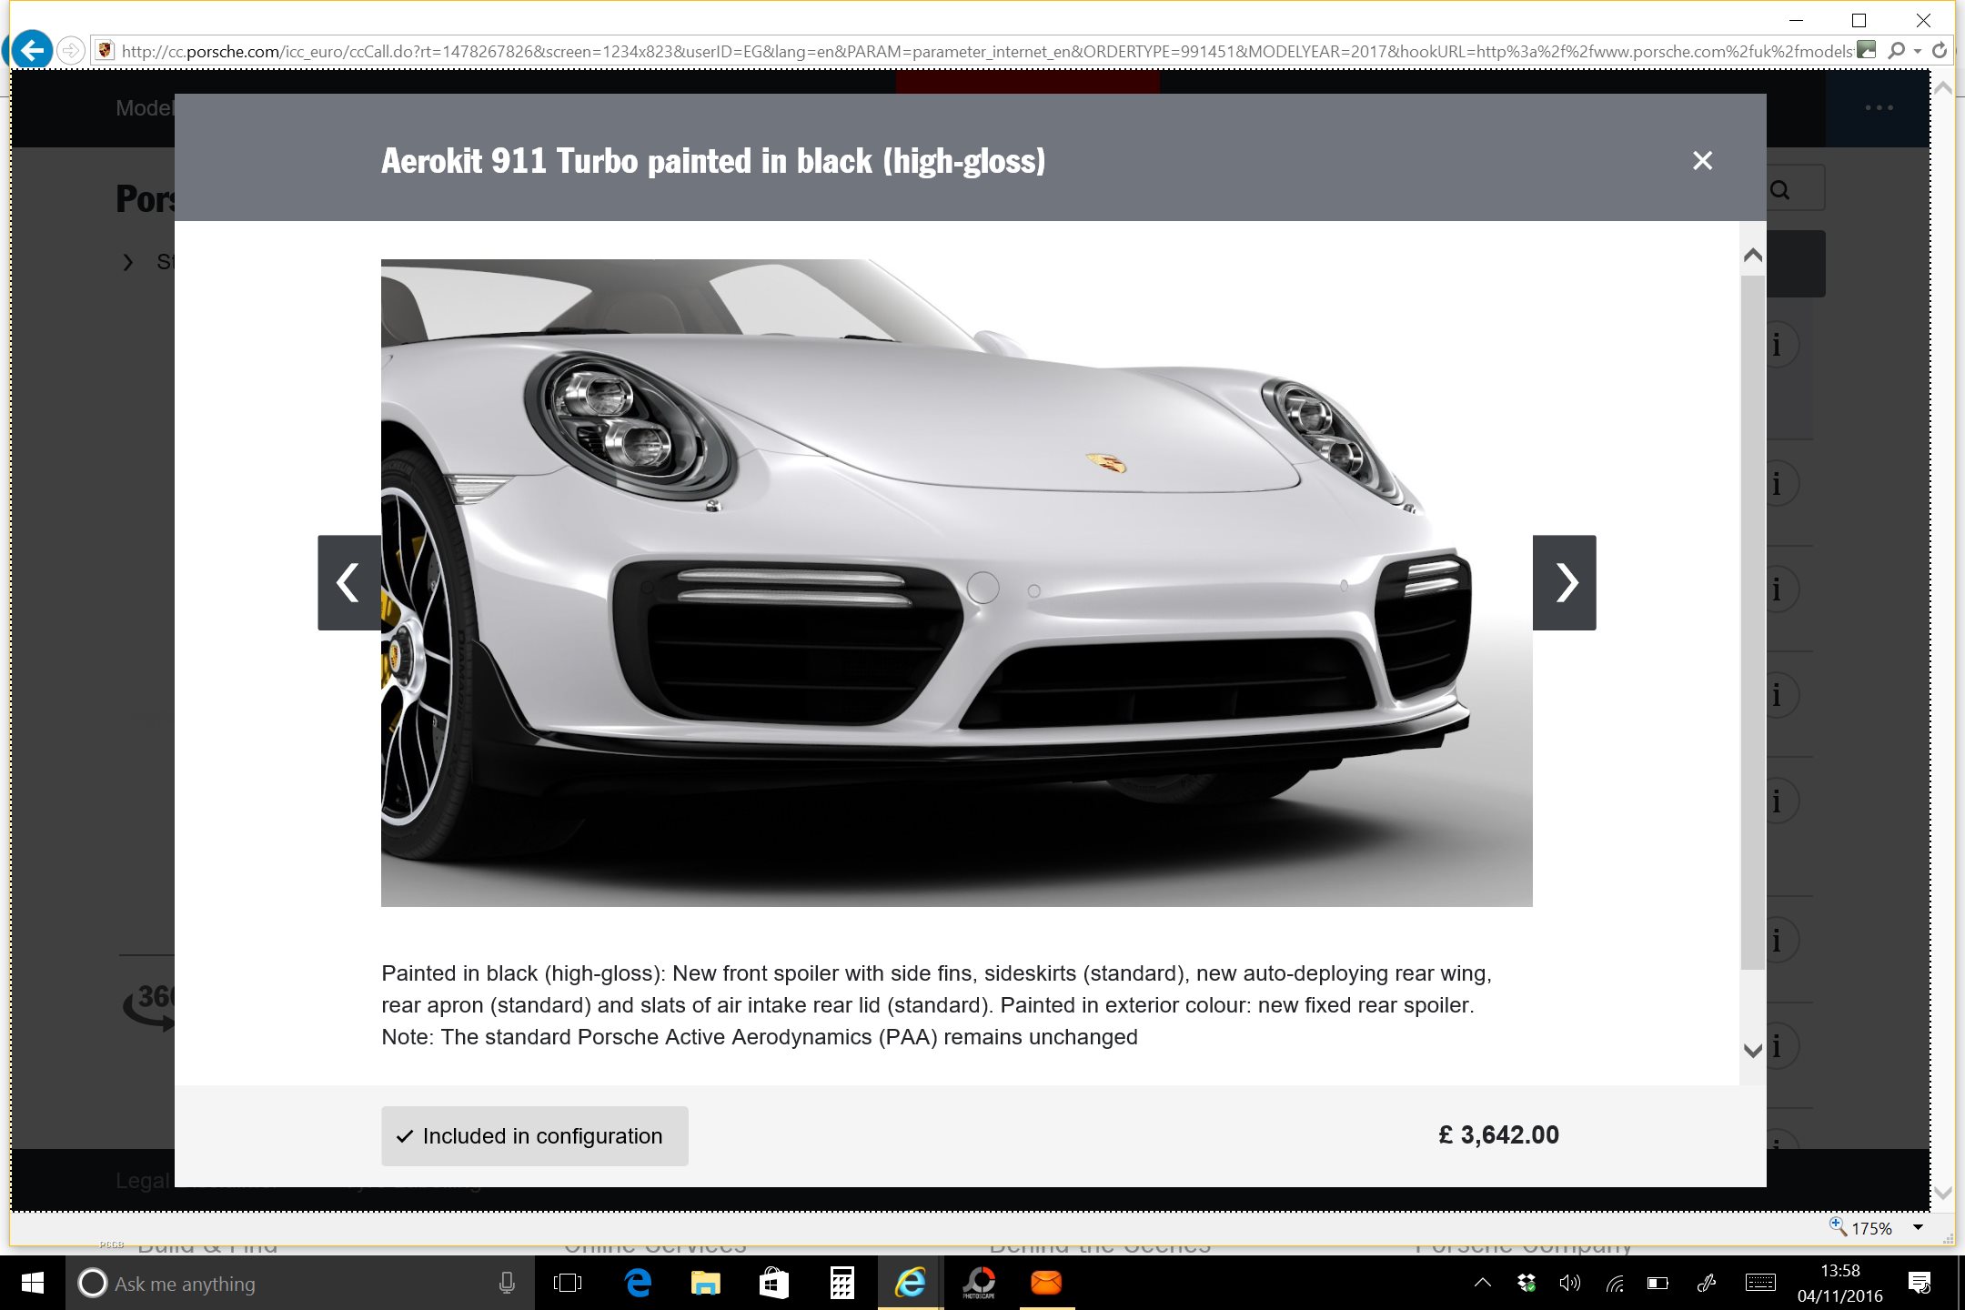Click the Windows Ink pen tray icon
The height and width of the screenshot is (1310, 1965).
1707,1284
